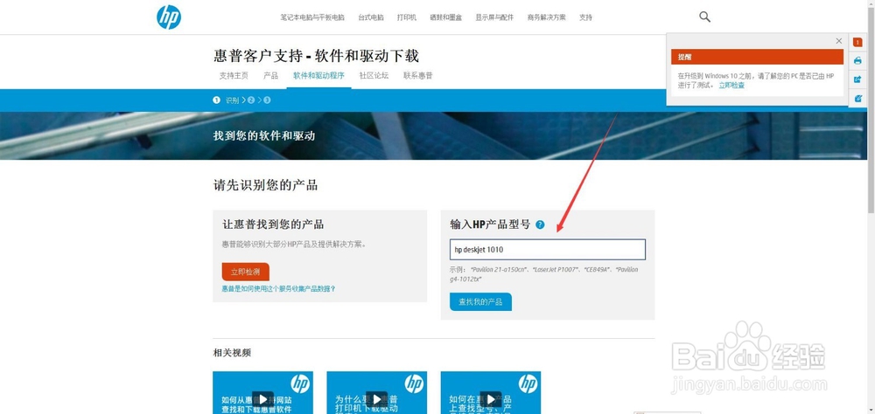Click step 3 circle in progress bar

267,100
